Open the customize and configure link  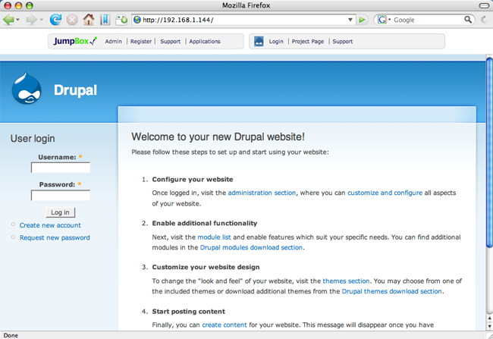[385, 193]
